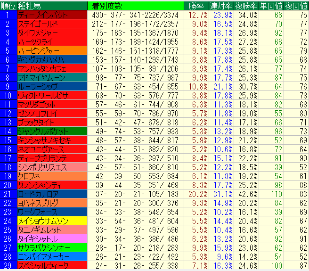Select the sire ネオユニヴァース
The image size is (309, 271).
[x=52, y=149]
